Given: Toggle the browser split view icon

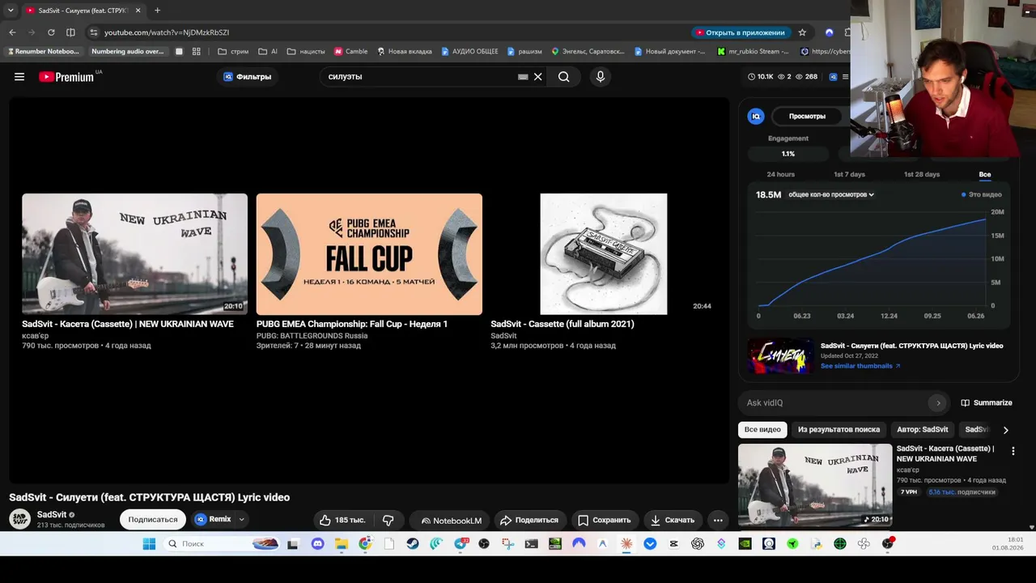Looking at the screenshot, I should pos(70,32).
